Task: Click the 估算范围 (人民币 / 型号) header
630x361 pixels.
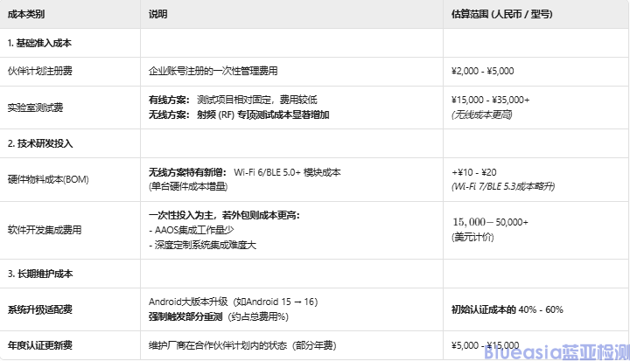Action: (494, 15)
